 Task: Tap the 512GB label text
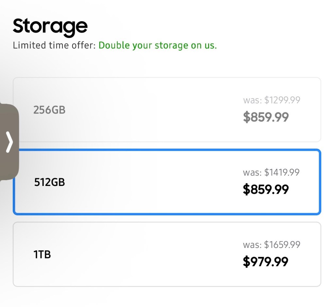pyautogui.click(x=50, y=182)
